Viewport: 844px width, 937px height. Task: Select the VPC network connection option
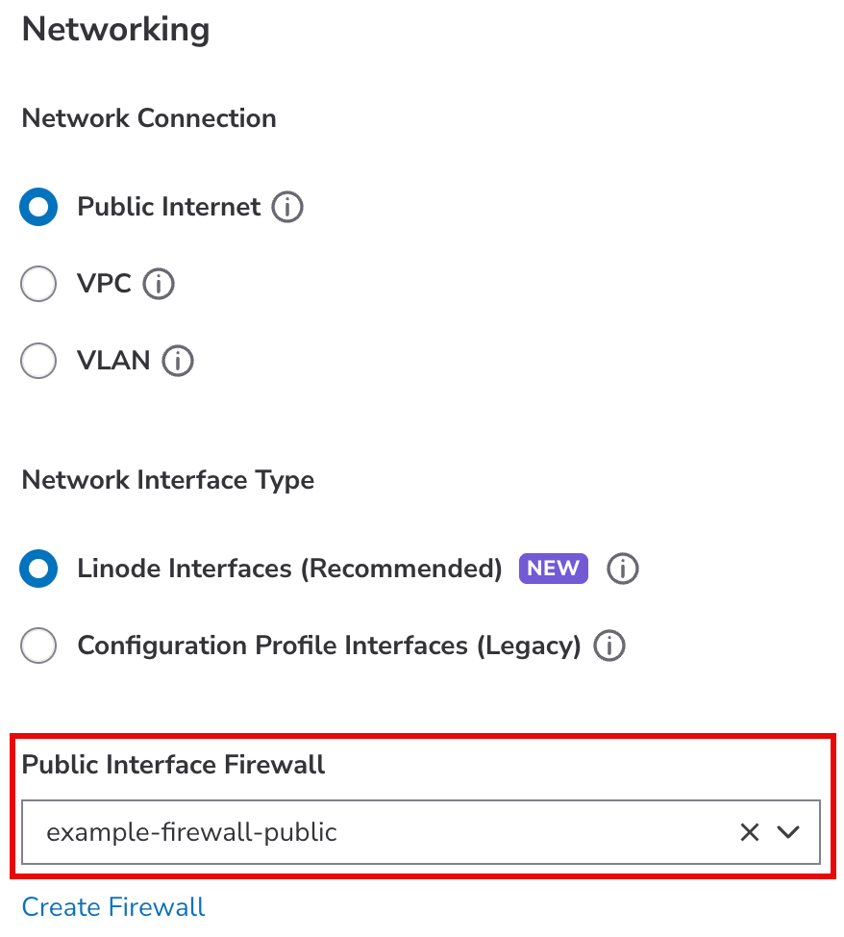click(x=38, y=284)
